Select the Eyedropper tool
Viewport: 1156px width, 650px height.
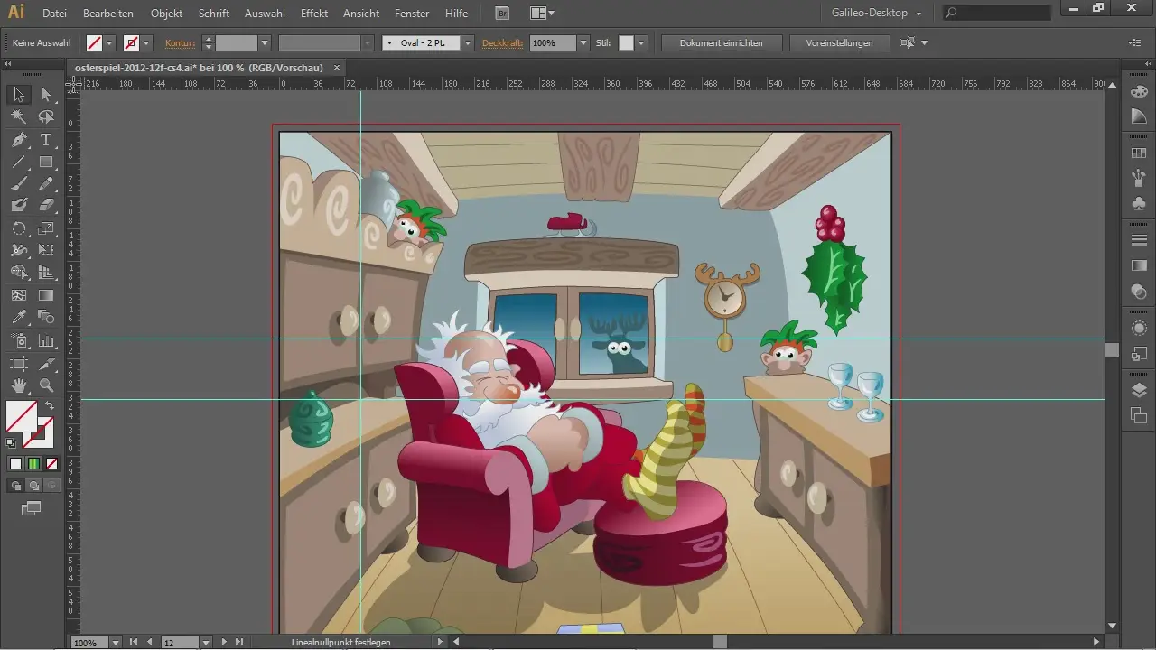click(19, 317)
